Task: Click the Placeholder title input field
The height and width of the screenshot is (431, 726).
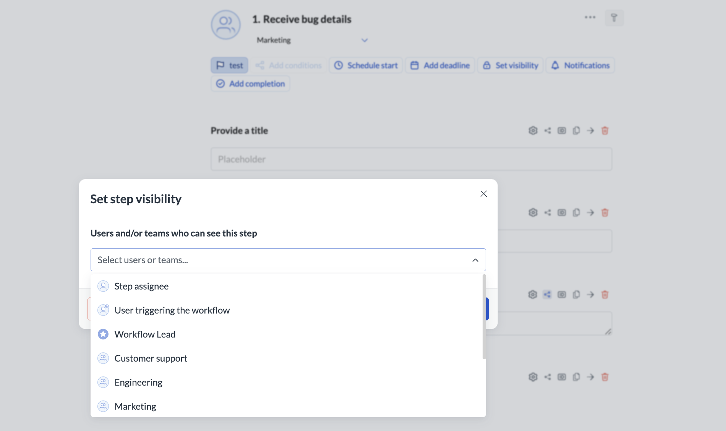Action: tap(411, 159)
